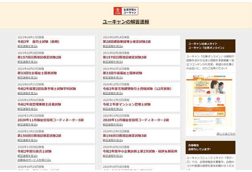
Task: View 解答速報 for 第157回日商簿記検定試験2級
Action: tap(28, 62)
